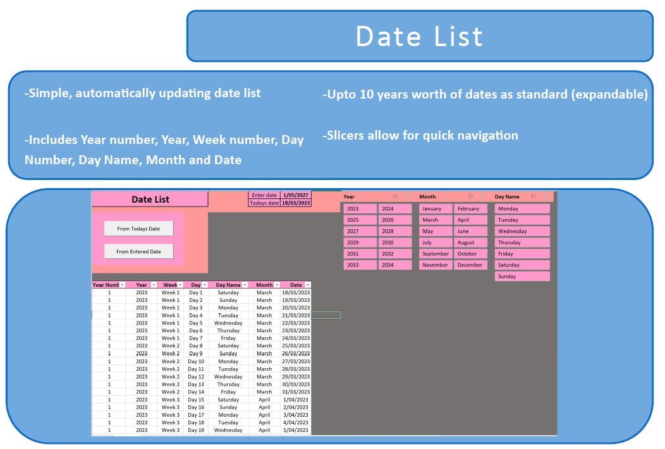This screenshot has height=449, width=665.
Task: Clear the Year slicer filter
Action: click(406, 196)
